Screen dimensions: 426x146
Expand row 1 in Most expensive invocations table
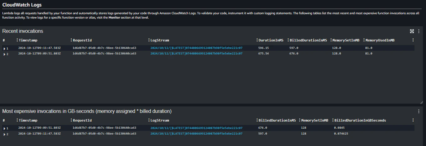(x=4, y=128)
